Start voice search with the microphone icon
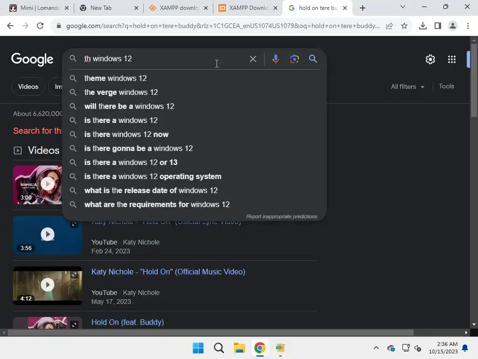 point(275,59)
